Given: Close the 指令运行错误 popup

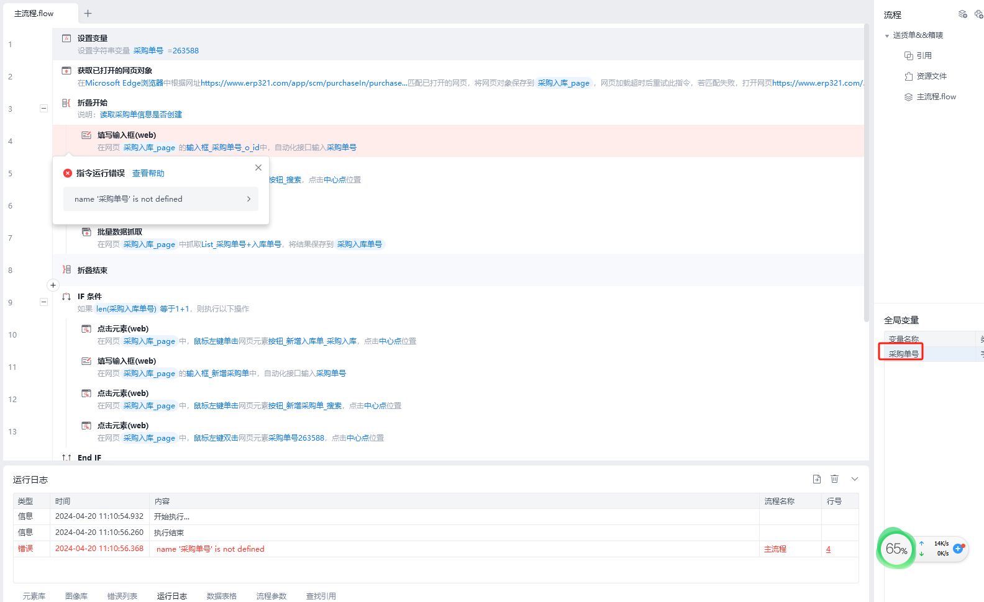Looking at the screenshot, I should tap(258, 168).
